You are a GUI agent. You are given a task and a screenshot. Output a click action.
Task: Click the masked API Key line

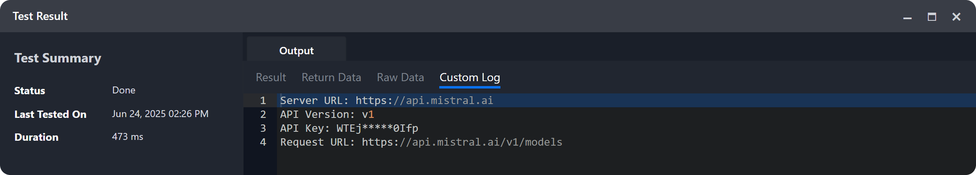[x=349, y=128]
